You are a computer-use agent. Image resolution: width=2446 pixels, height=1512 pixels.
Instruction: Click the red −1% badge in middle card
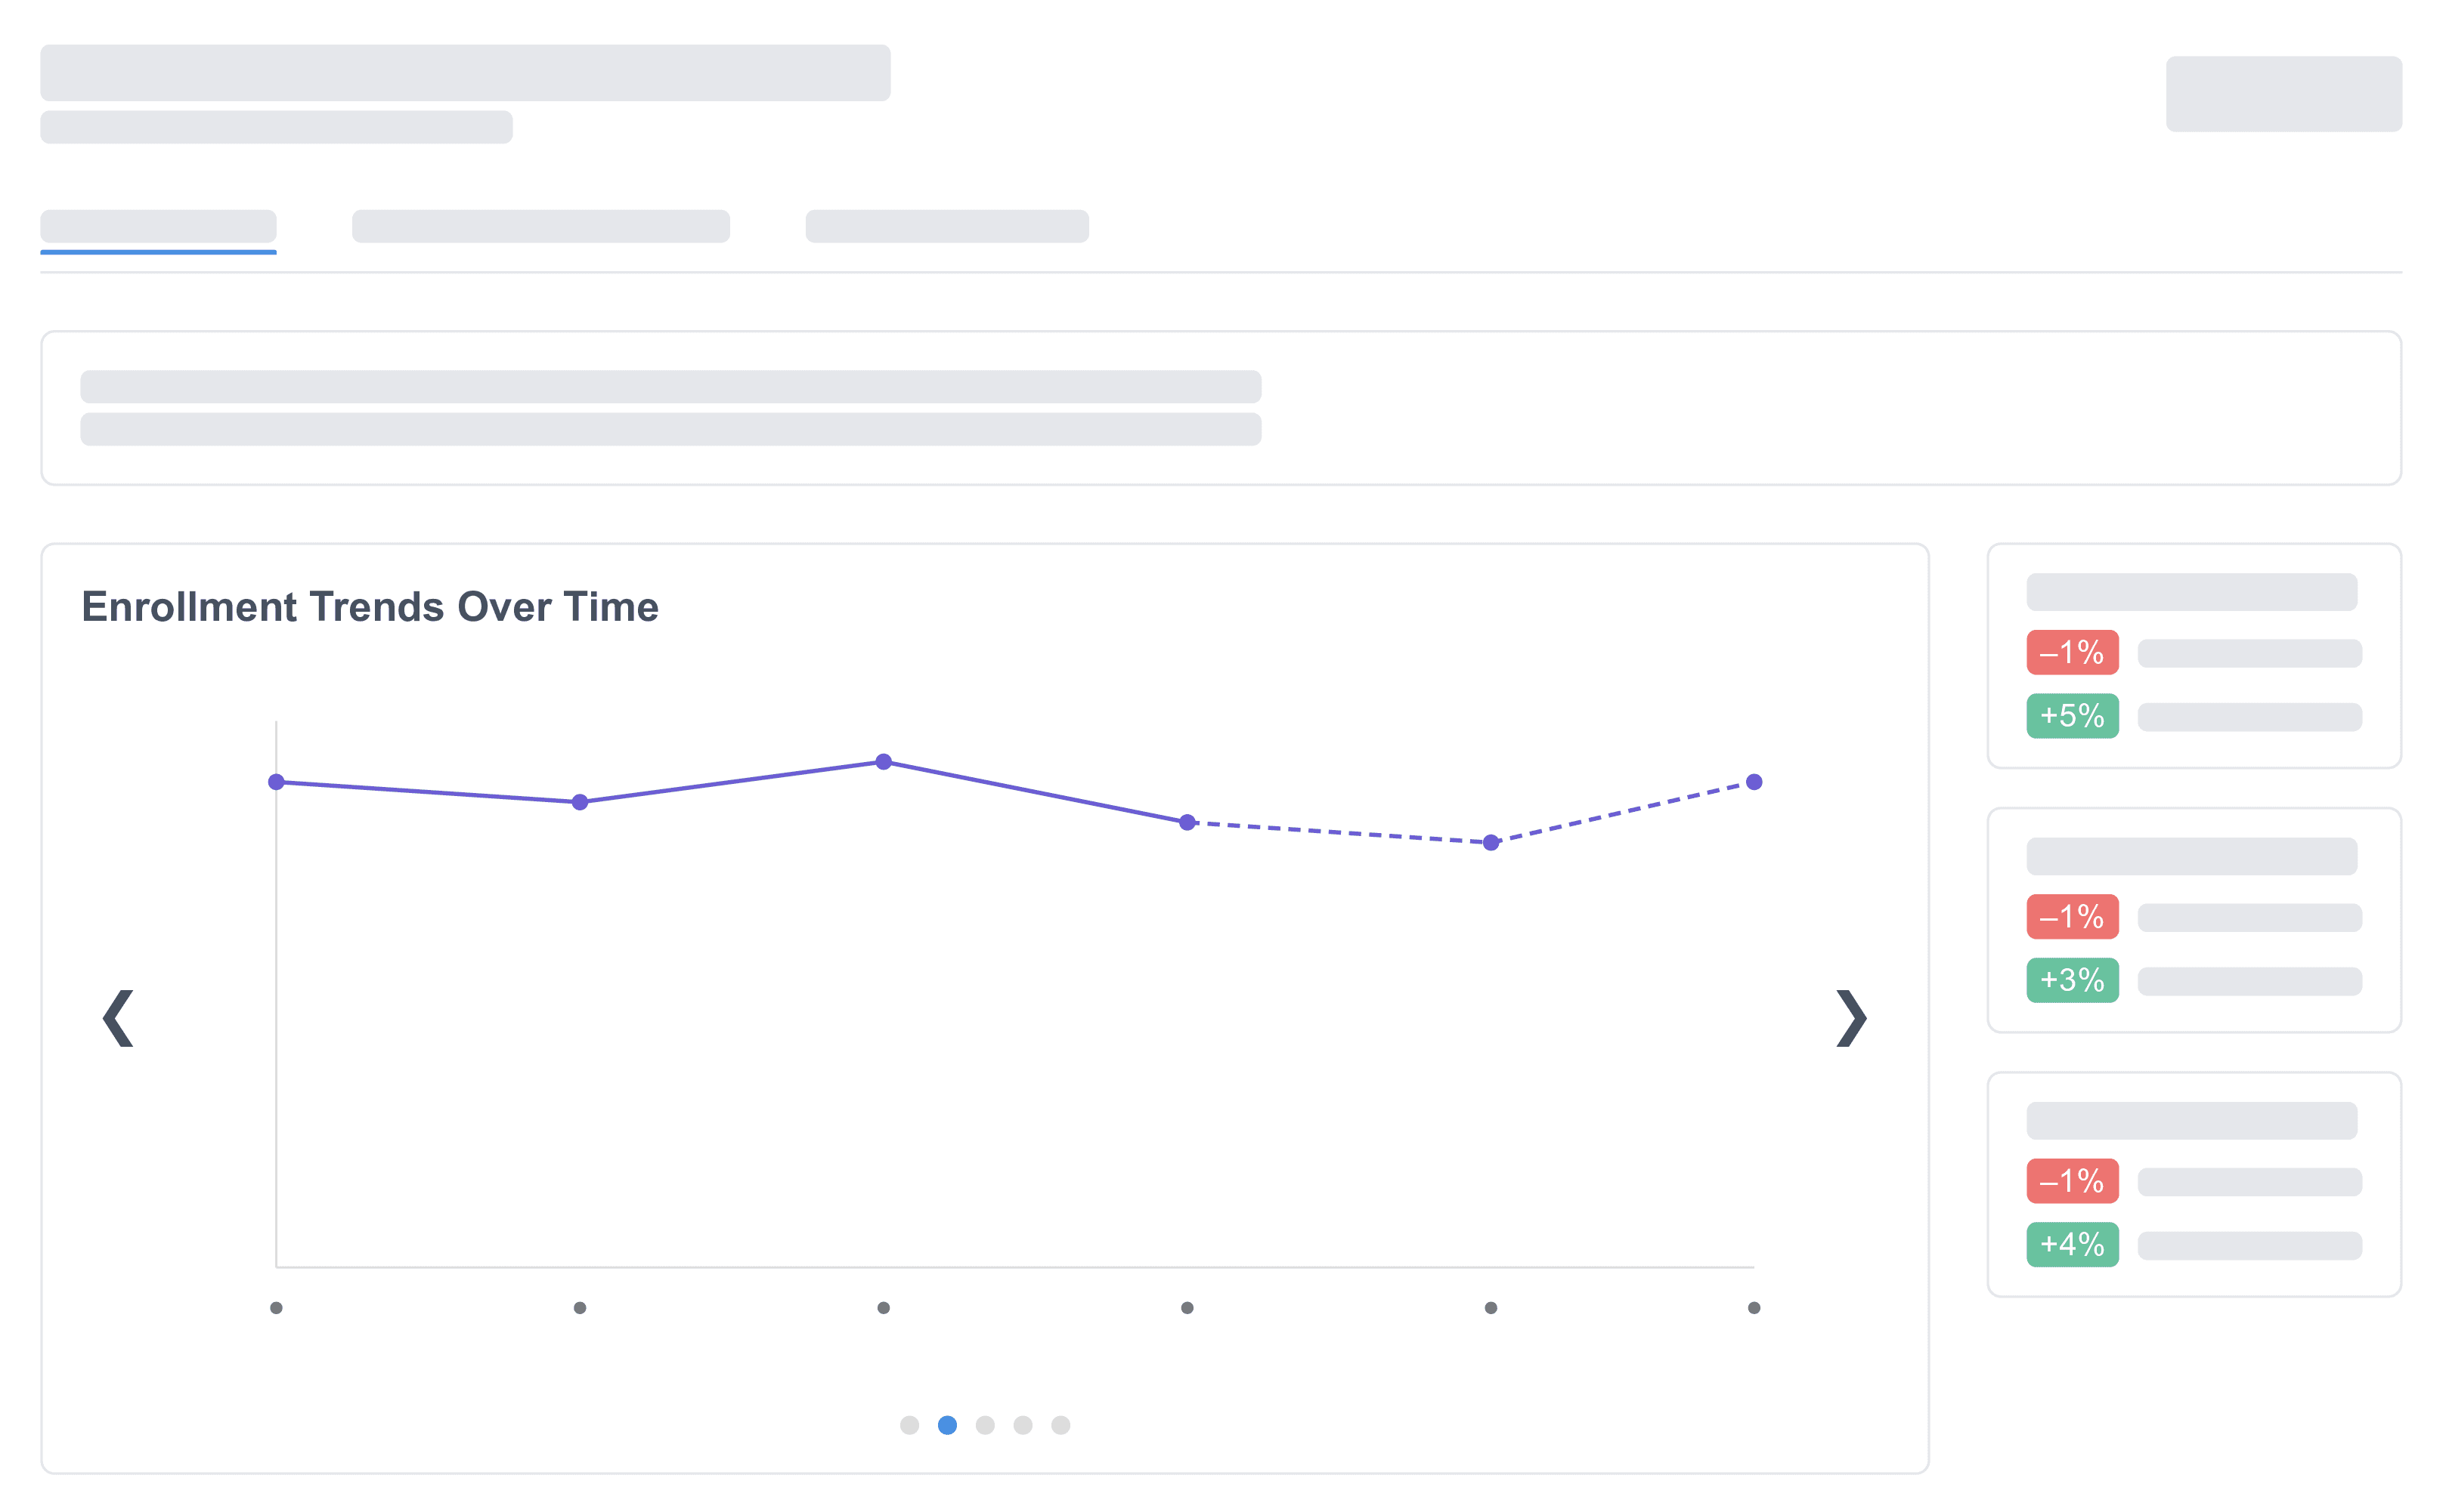[x=2072, y=917]
